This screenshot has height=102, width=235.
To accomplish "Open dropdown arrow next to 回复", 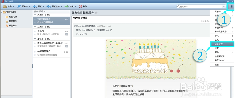I will click(x=43, y=7).
